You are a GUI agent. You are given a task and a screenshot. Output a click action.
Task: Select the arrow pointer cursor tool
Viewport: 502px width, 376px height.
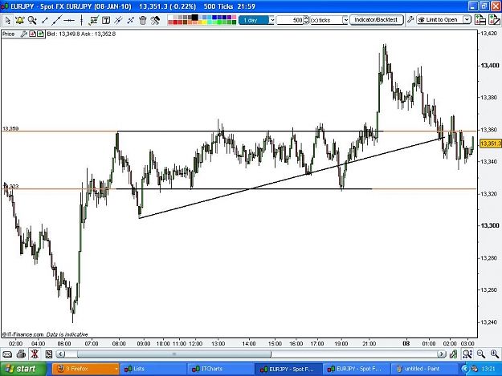pyautogui.click(x=8, y=21)
